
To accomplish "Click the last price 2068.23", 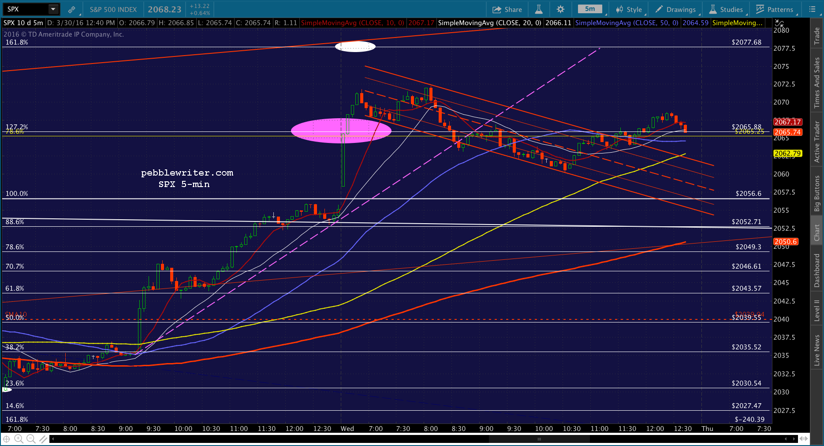I will tap(164, 9).
